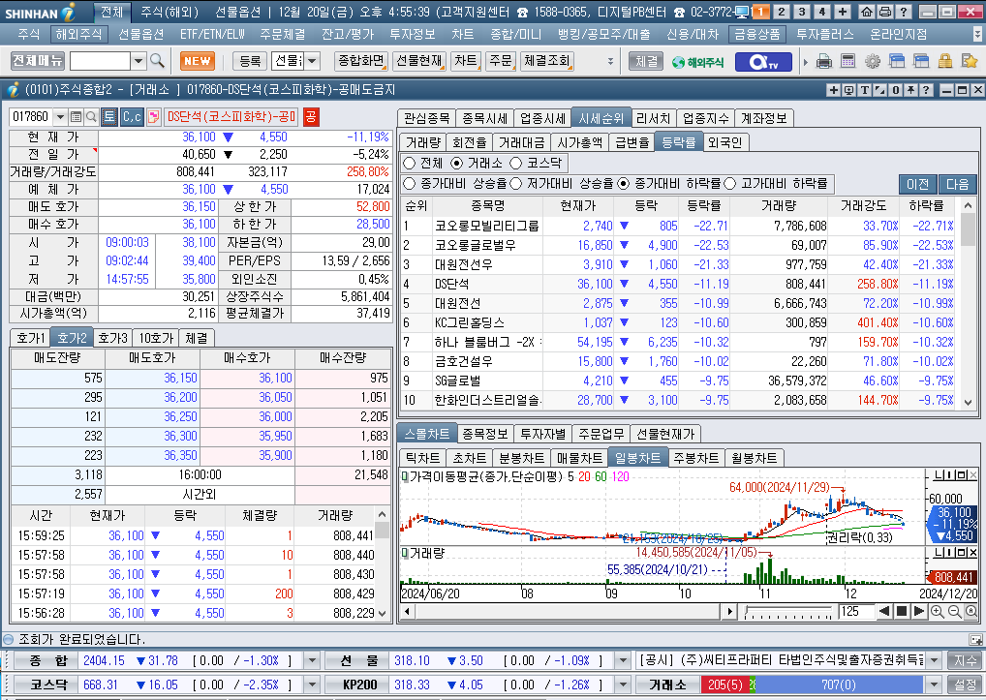Image resolution: width=986 pixels, height=700 pixels.
Task: Expand the 공시 news ticker dropdown
Action: click(934, 660)
